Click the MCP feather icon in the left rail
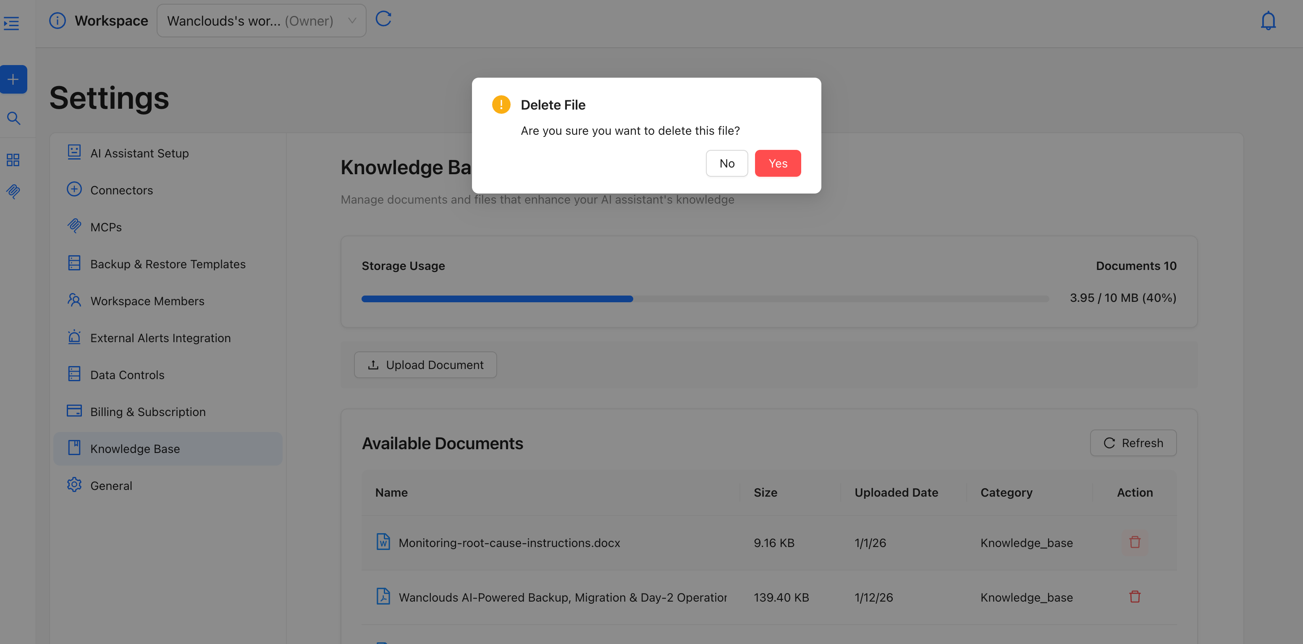1303x644 pixels. click(x=13, y=191)
